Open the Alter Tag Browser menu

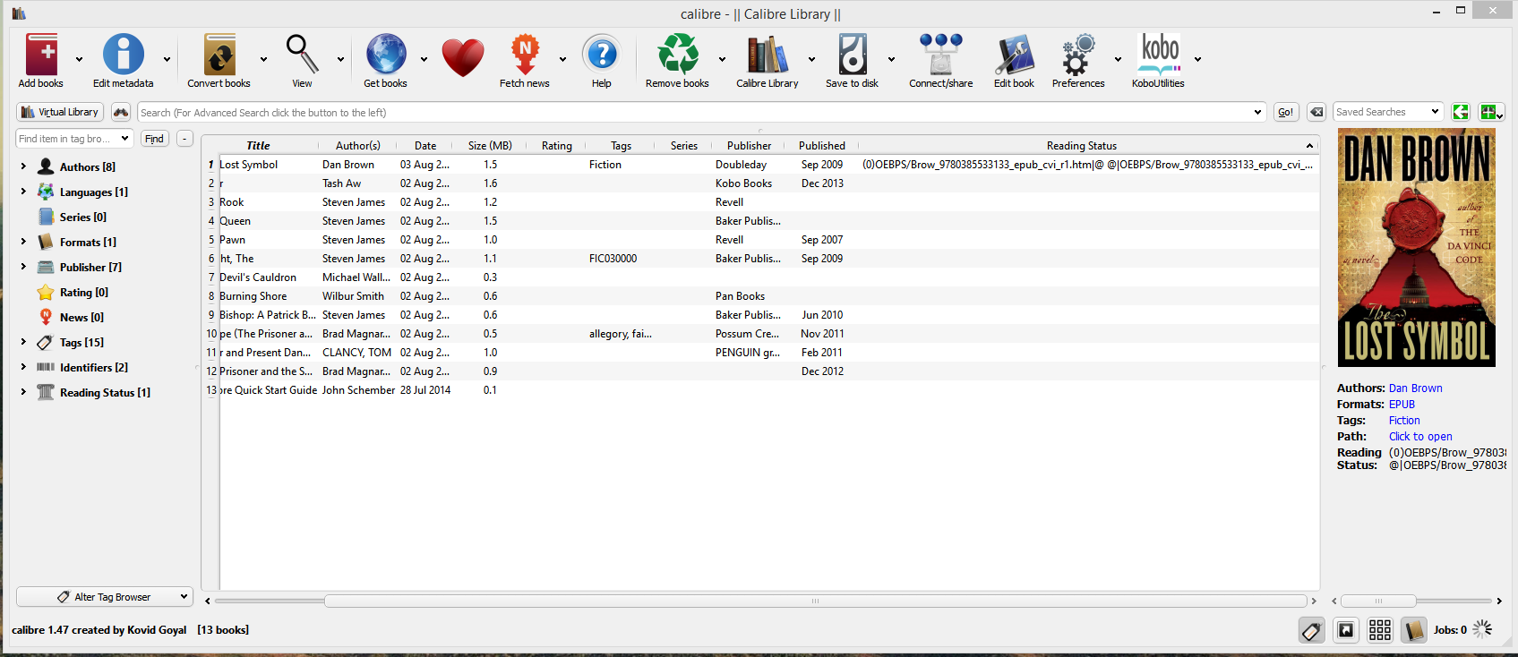[104, 597]
